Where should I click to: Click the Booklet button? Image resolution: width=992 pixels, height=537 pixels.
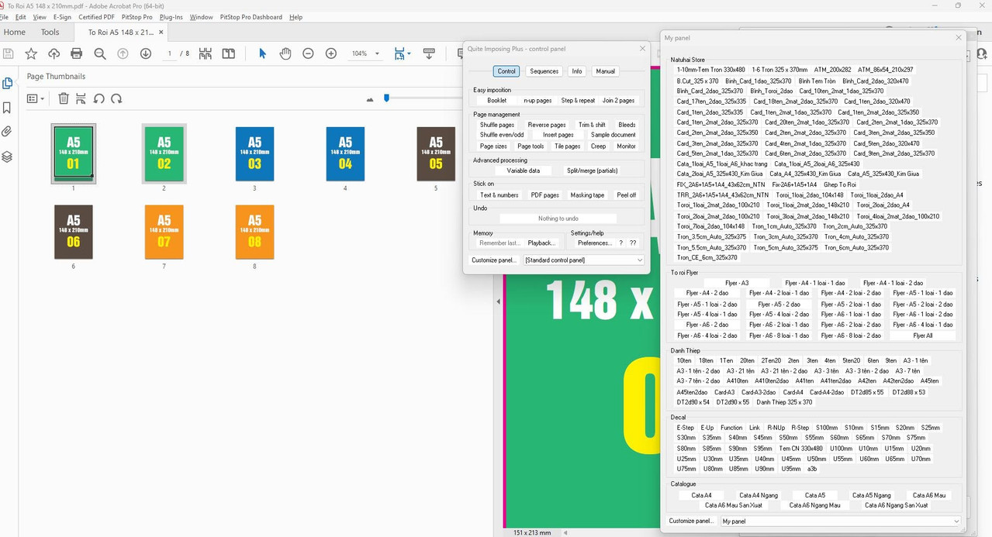pyautogui.click(x=496, y=101)
